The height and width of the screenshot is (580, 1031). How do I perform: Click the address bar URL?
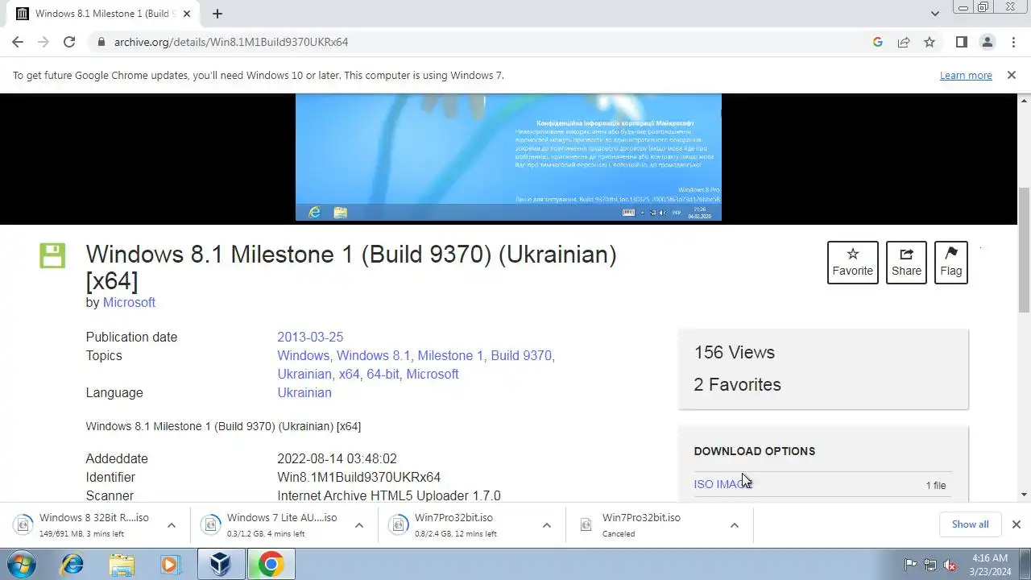(231, 42)
